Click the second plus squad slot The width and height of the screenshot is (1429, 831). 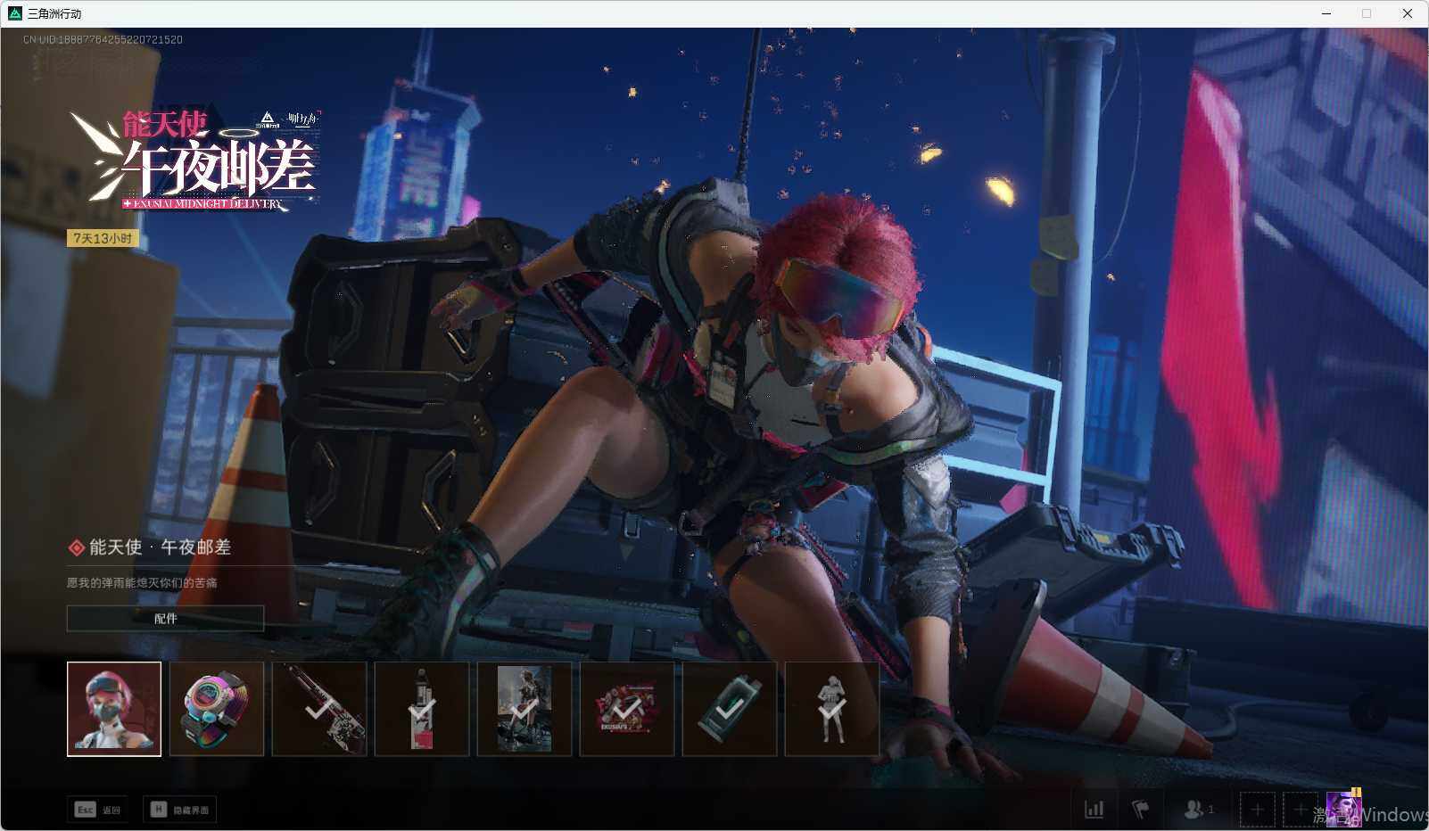coord(1300,810)
